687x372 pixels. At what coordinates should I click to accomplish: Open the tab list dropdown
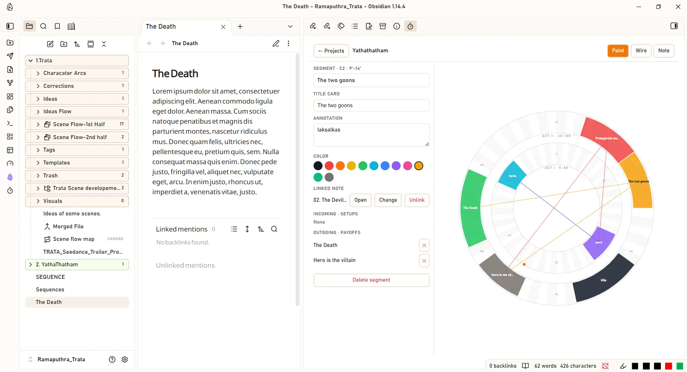pyautogui.click(x=290, y=27)
